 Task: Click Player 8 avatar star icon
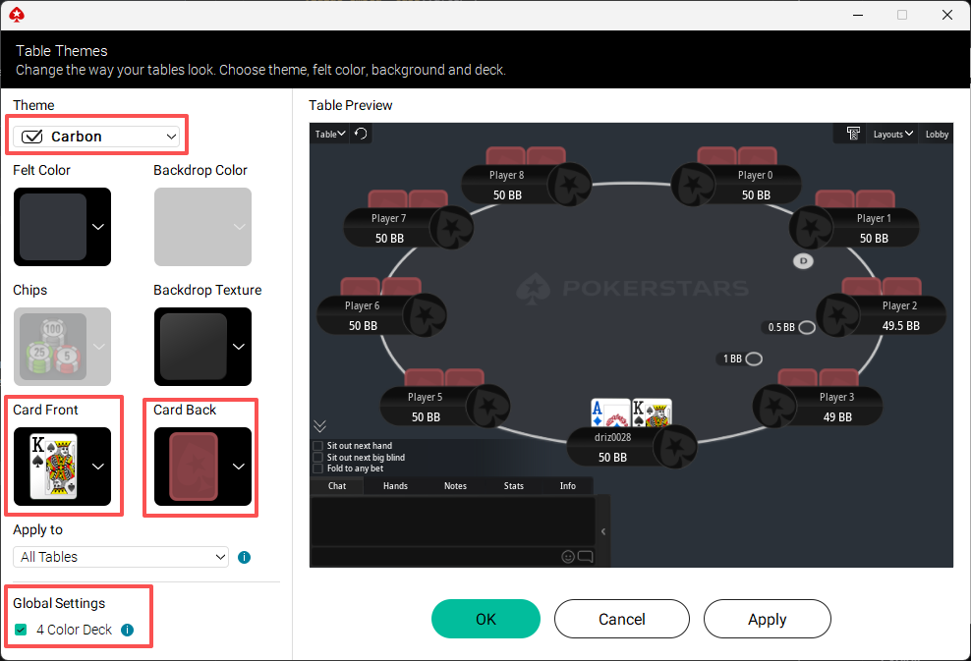[x=569, y=185]
